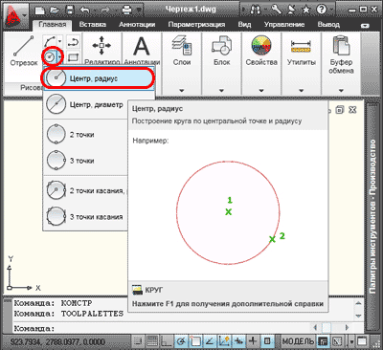Click the binoculars search icon in title bar
The image size is (383, 350).
coord(256,10)
